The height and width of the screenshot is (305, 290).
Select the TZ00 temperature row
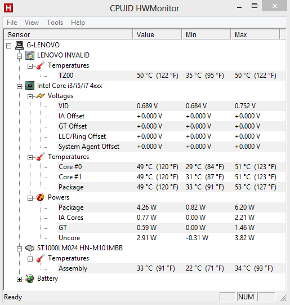(172, 76)
